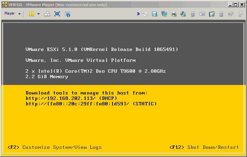Viewport: 247px width, 157px height.
Task: Suspend the VM with the pause icon
Action: (32, 14)
